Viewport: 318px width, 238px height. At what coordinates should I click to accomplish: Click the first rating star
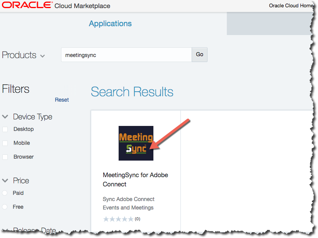(x=106, y=219)
